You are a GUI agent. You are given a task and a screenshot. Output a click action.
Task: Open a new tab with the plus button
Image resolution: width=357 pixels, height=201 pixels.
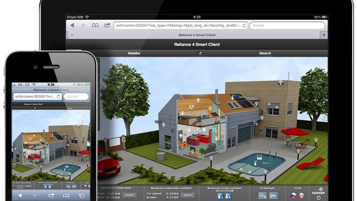pos(323,35)
